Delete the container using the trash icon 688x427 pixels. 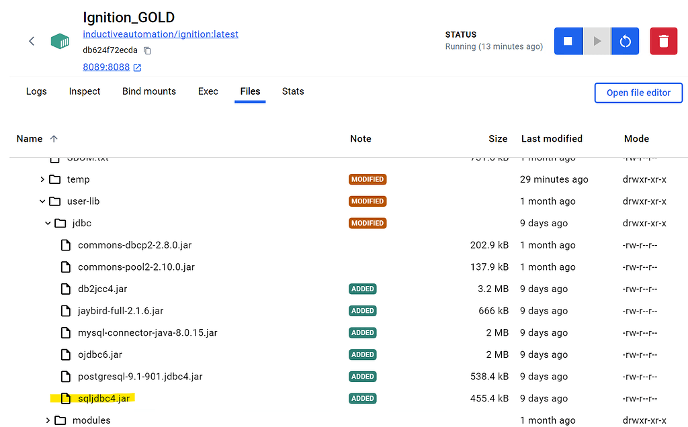tap(663, 41)
